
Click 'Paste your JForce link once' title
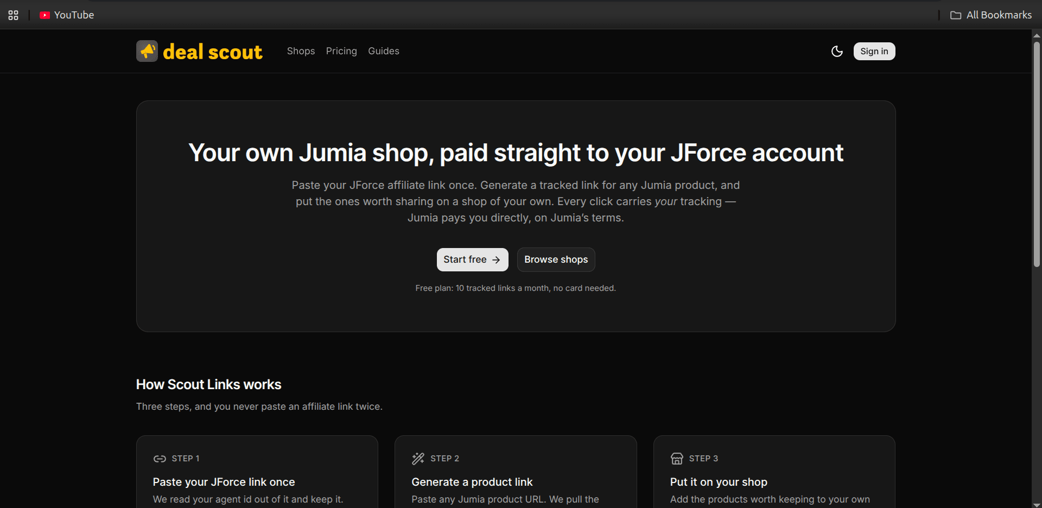[x=224, y=482]
